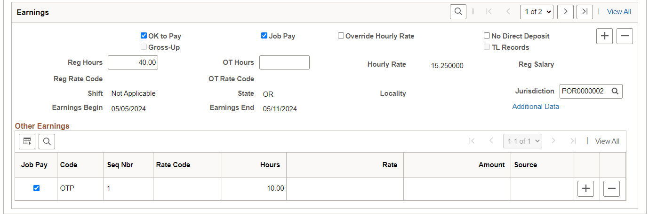Click Seq Nbr value 1
The image size is (649, 216).
(109, 188)
